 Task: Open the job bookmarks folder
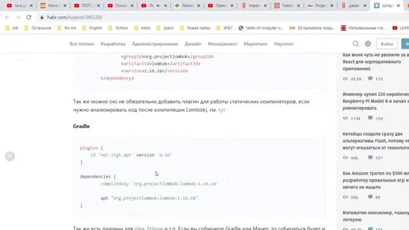pyautogui.click(x=12, y=28)
